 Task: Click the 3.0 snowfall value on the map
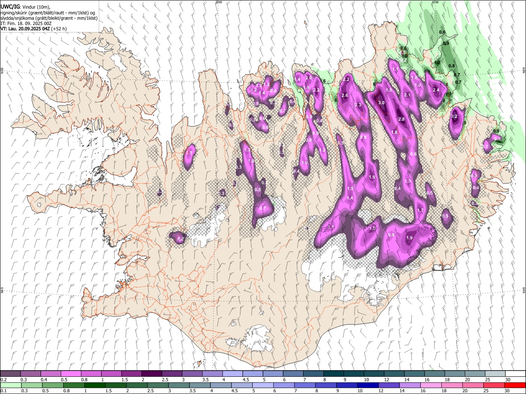click(x=381, y=103)
